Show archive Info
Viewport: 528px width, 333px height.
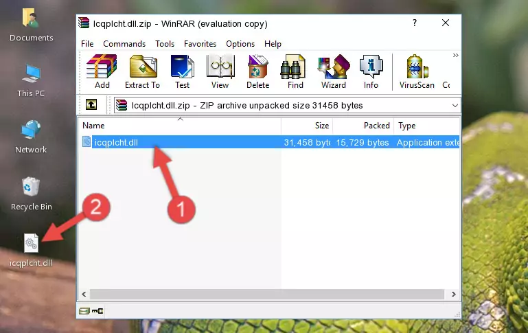(x=371, y=71)
